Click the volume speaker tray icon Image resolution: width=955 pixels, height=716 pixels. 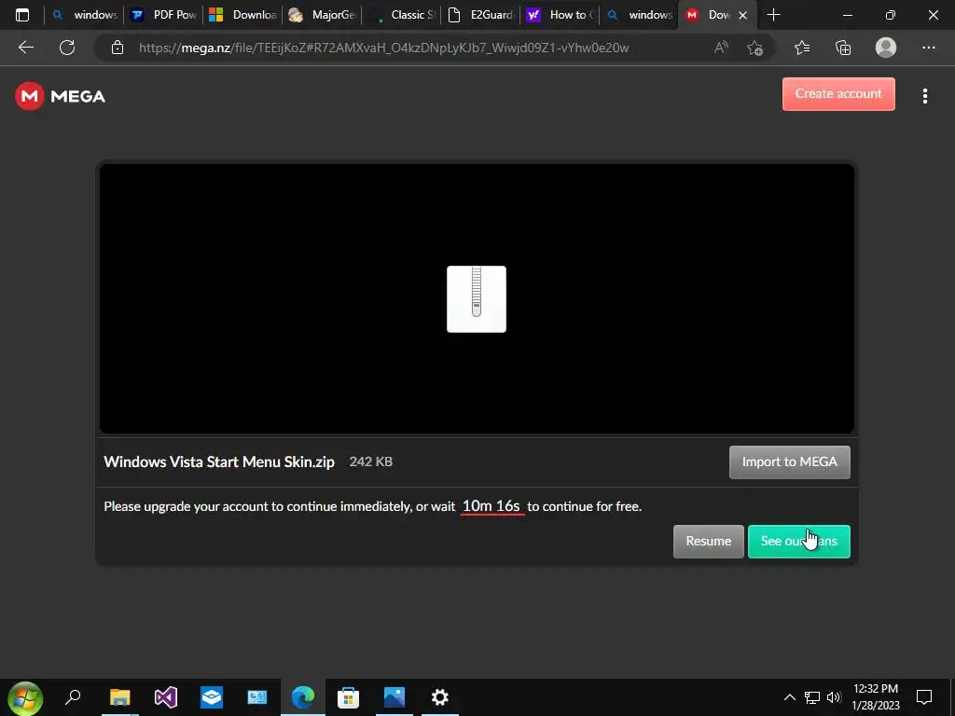point(834,697)
